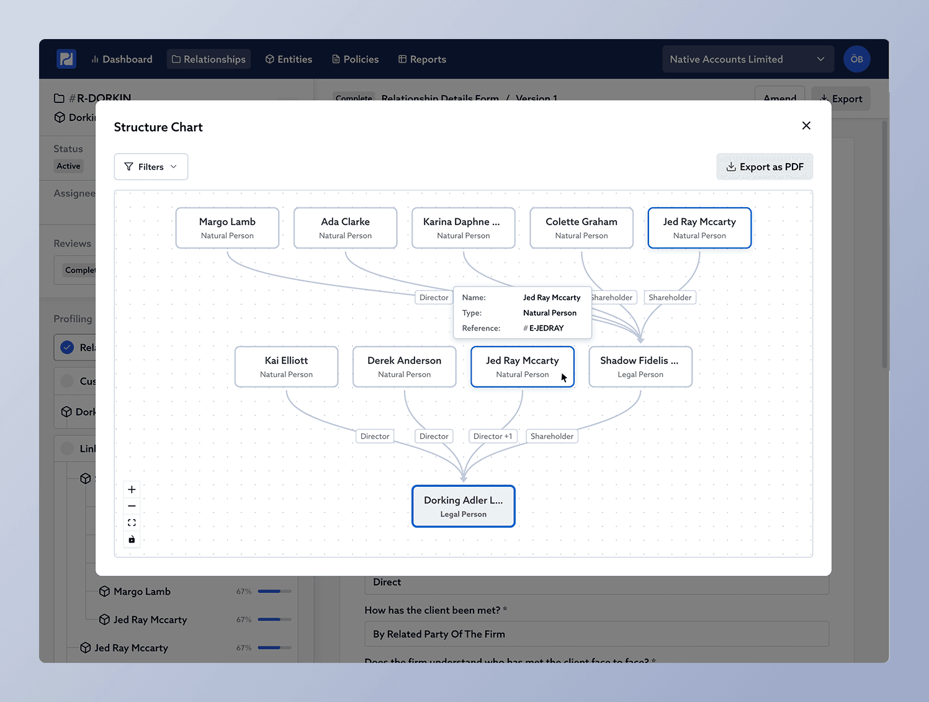Click the download icon inside Export as PDF
Screen dimensions: 929x702
(731, 167)
